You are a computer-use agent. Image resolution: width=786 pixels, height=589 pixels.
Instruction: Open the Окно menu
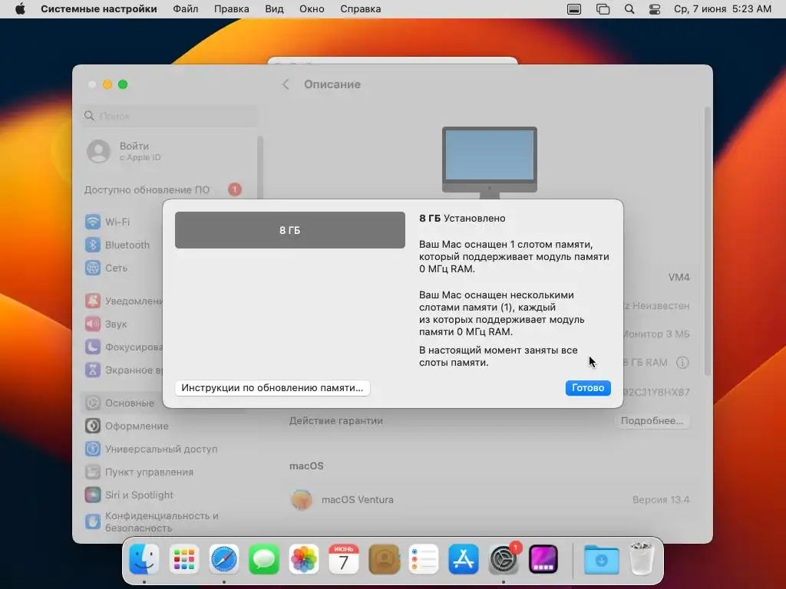click(312, 9)
